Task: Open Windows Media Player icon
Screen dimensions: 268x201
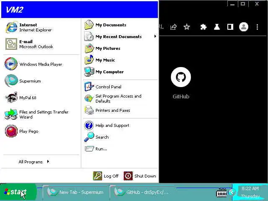Action: pos(11,64)
